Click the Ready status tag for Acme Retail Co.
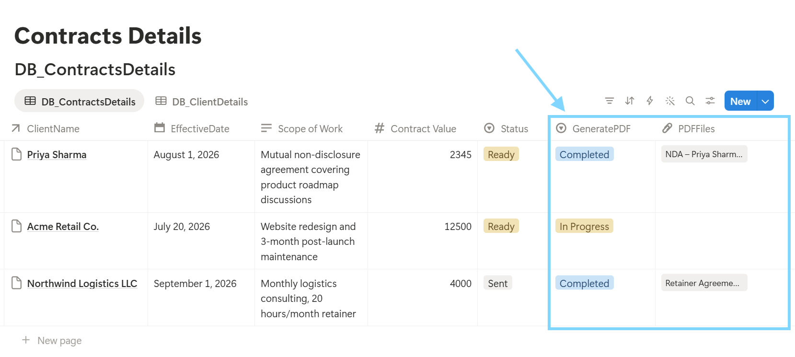The height and width of the screenshot is (357, 795). pyautogui.click(x=501, y=226)
